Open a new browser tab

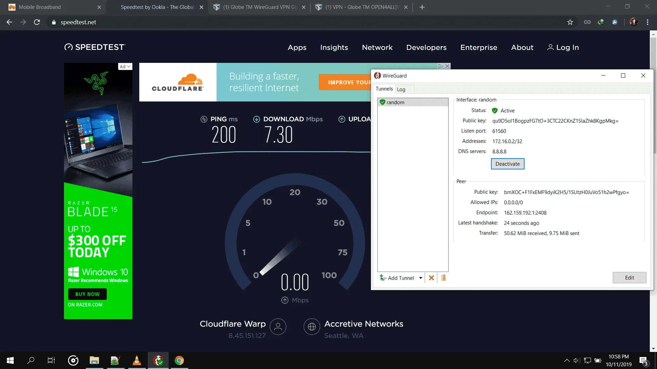point(422,7)
